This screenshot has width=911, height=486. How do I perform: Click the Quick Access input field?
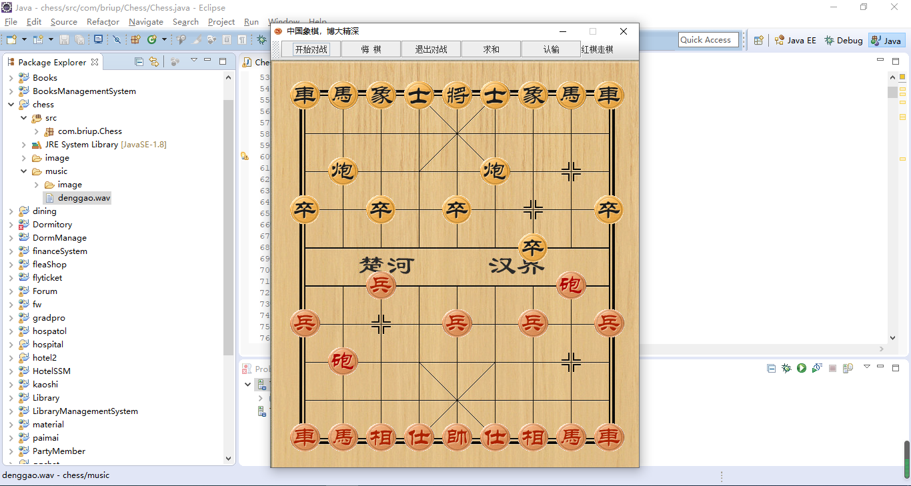(x=708, y=40)
